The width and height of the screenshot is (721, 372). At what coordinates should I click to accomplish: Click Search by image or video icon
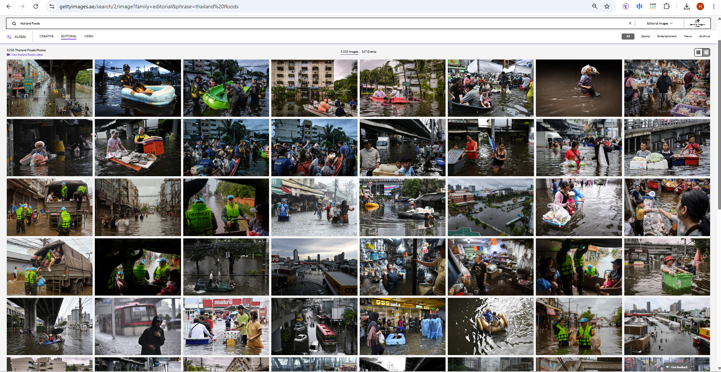click(x=697, y=23)
